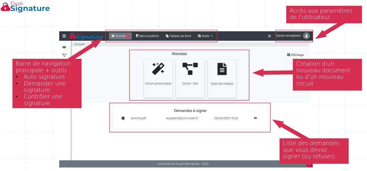Open the user avatar icon
Viewport: 367px width, 171px height.
(306, 36)
